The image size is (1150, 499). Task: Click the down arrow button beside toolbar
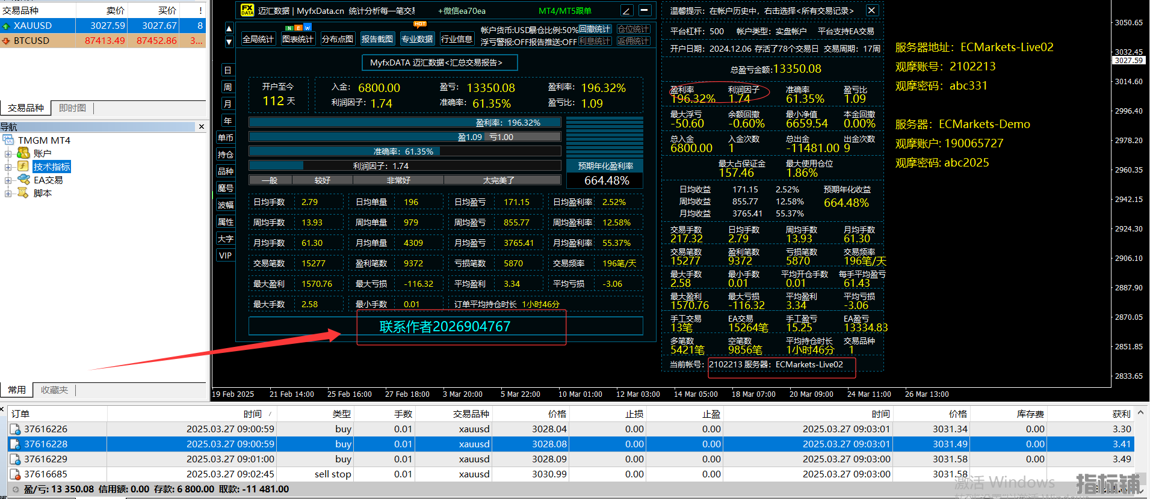coord(229,41)
